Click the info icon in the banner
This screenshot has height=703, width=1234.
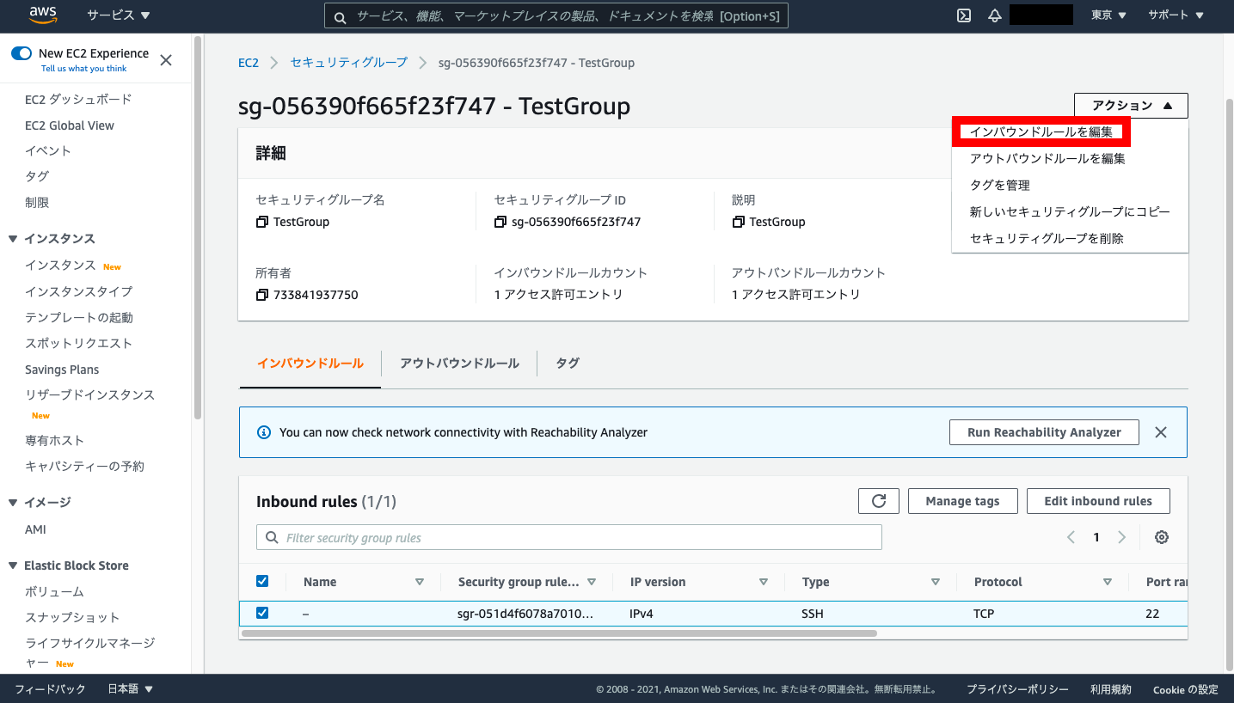tap(264, 432)
